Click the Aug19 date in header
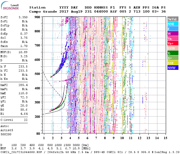Image resolution: width=180 pixels, height=154 pixels. pos(77,12)
